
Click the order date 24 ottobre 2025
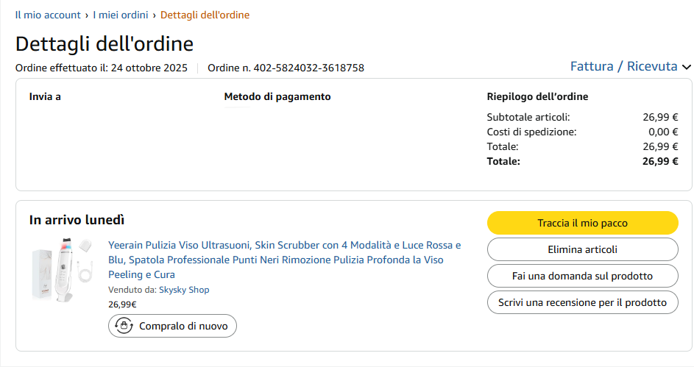point(149,68)
